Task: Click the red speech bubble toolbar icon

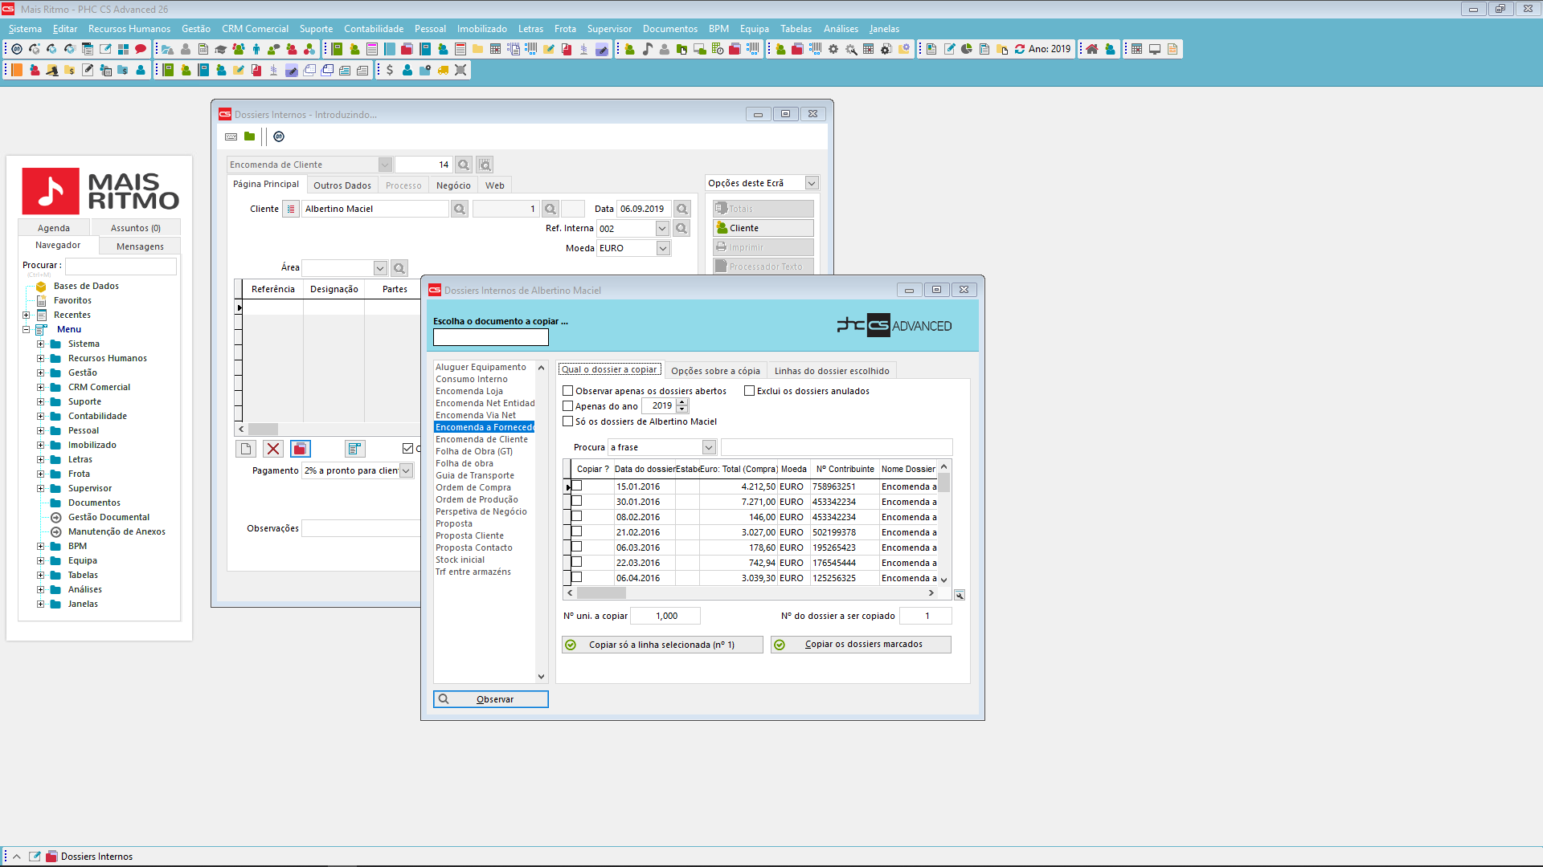Action: tap(141, 49)
